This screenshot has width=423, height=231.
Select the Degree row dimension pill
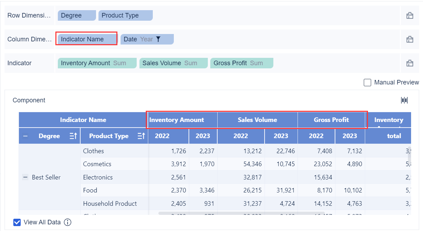pos(76,15)
